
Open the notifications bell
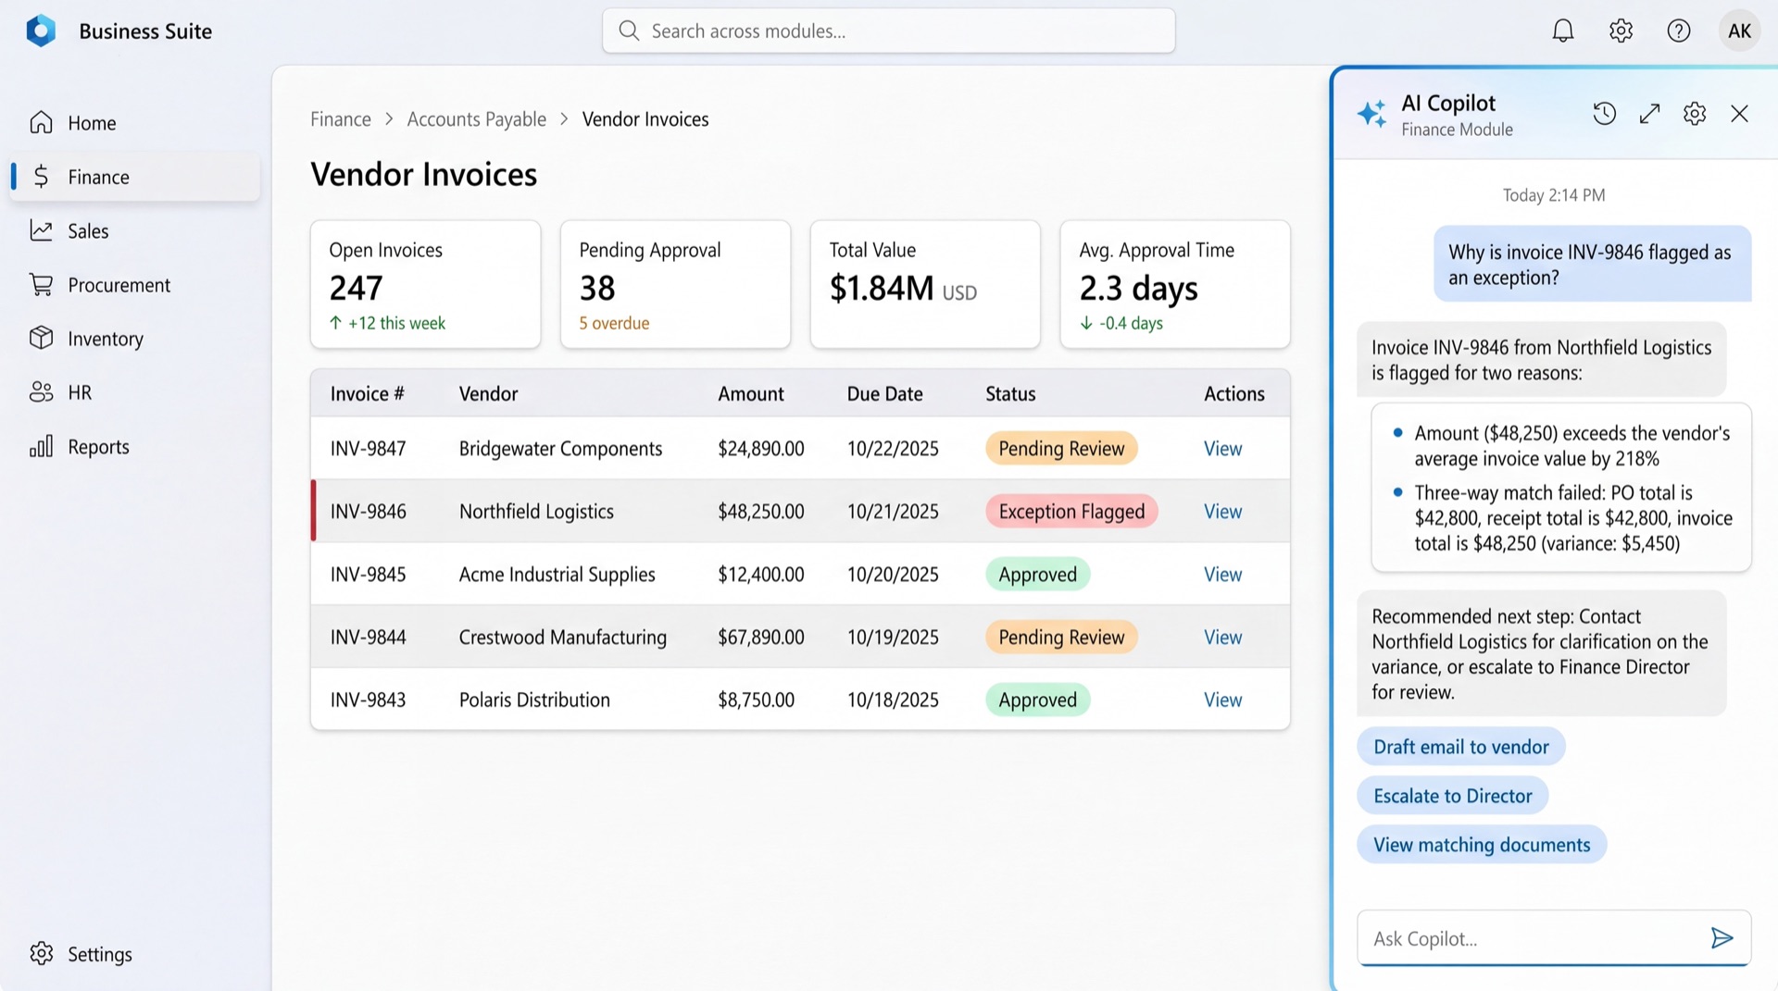(1563, 31)
